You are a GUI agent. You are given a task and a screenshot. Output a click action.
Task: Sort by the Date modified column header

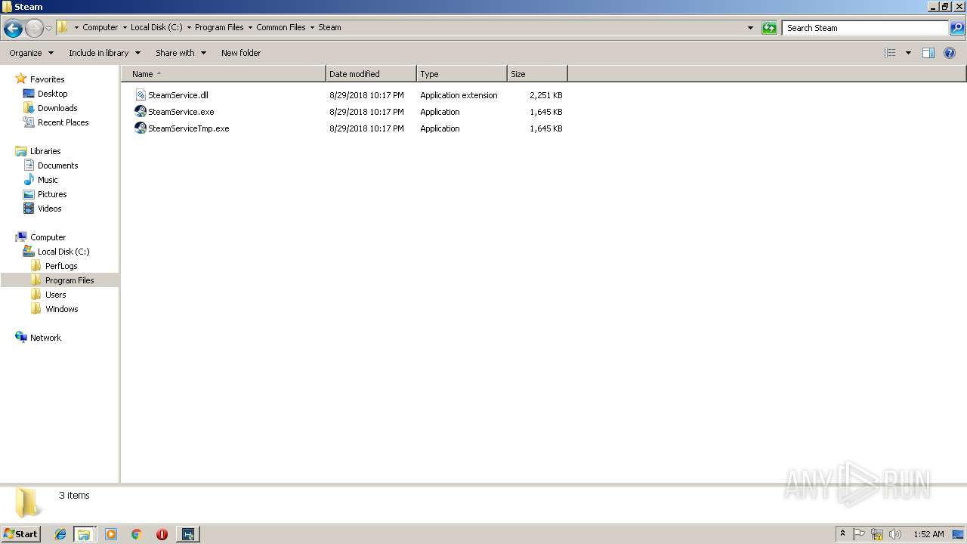pyautogui.click(x=371, y=74)
